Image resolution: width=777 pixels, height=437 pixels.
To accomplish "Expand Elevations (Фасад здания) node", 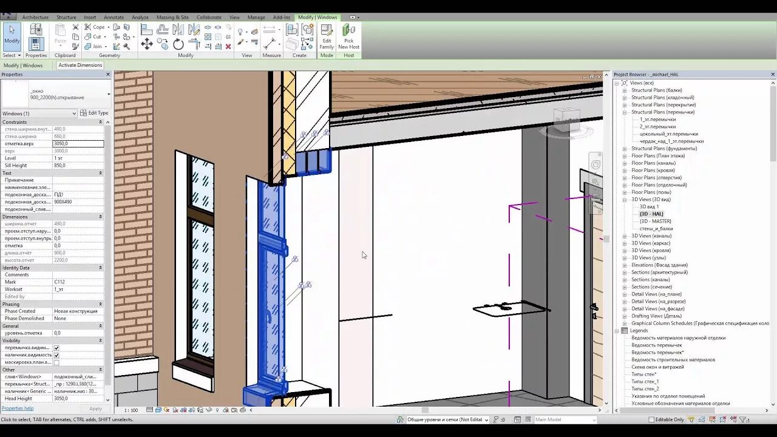I will coord(625,265).
